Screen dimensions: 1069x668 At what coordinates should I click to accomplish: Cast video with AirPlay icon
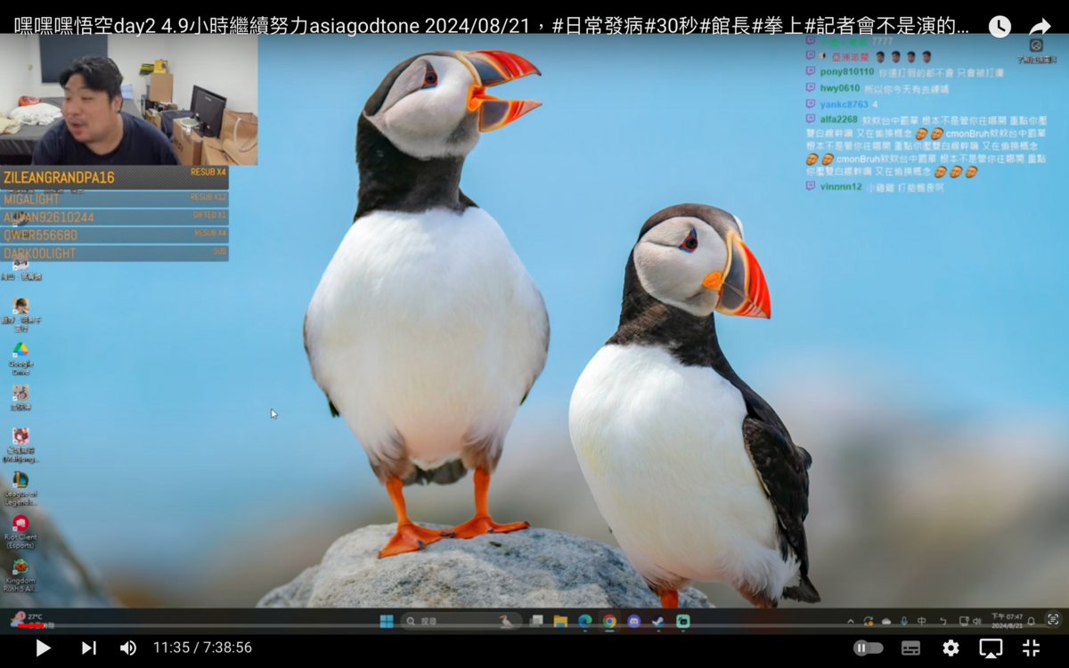click(991, 648)
